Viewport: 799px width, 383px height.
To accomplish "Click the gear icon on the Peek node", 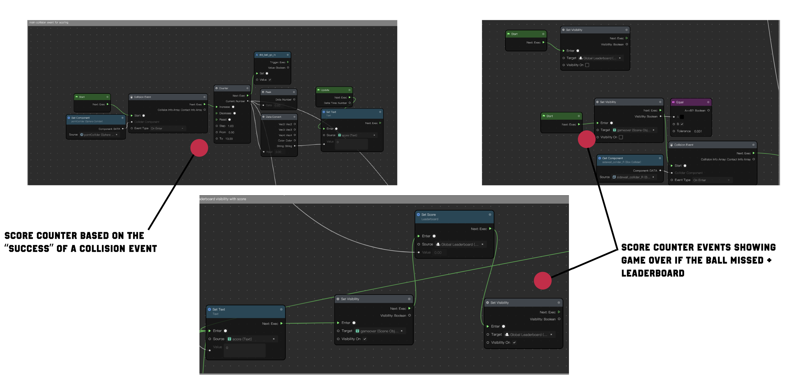I will 263,92.
